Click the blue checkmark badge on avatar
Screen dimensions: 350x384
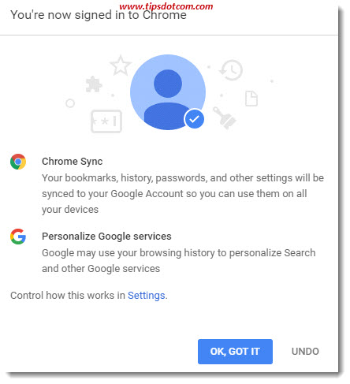[x=194, y=119]
